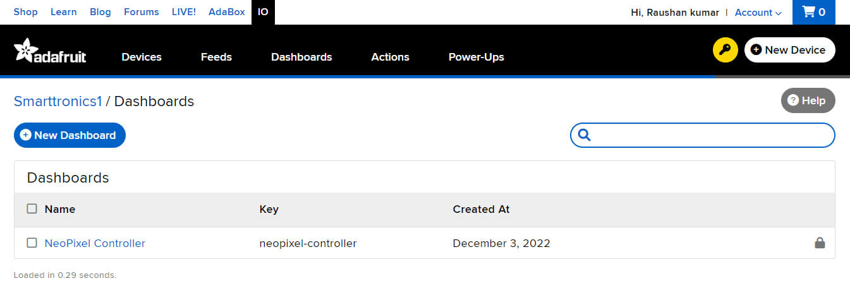Go to the Dashboards menu
Screen dimensions: 850x283
click(301, 57)
